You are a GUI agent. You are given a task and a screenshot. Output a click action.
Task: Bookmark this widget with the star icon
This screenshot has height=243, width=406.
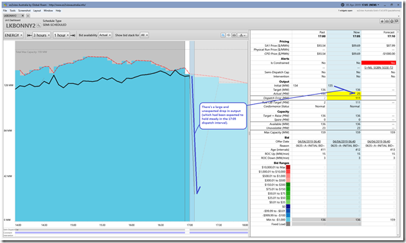(x=382, y=21)
